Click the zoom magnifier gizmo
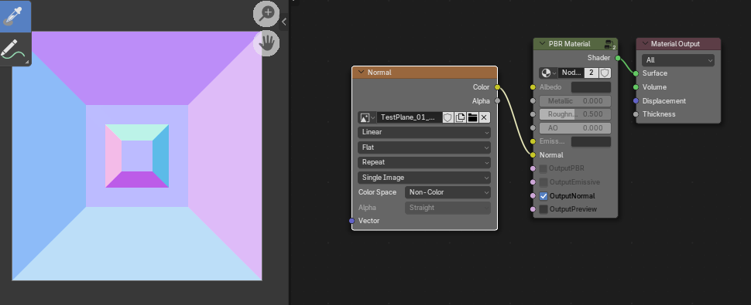 point(266,14)
